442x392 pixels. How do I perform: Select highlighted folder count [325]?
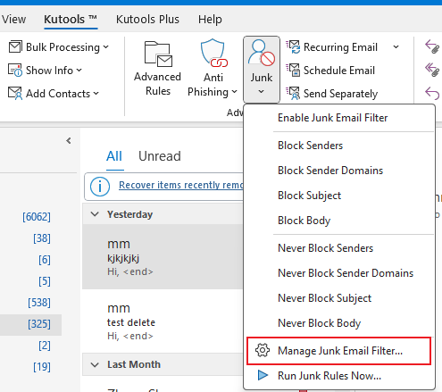point(39,324)
